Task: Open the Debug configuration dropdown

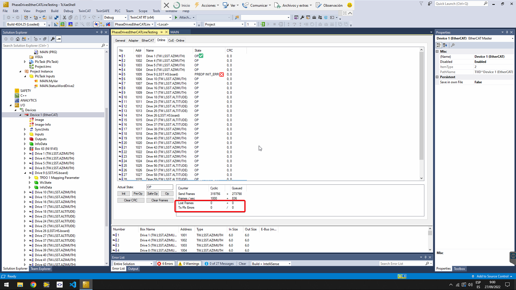Action: [115, 17]
